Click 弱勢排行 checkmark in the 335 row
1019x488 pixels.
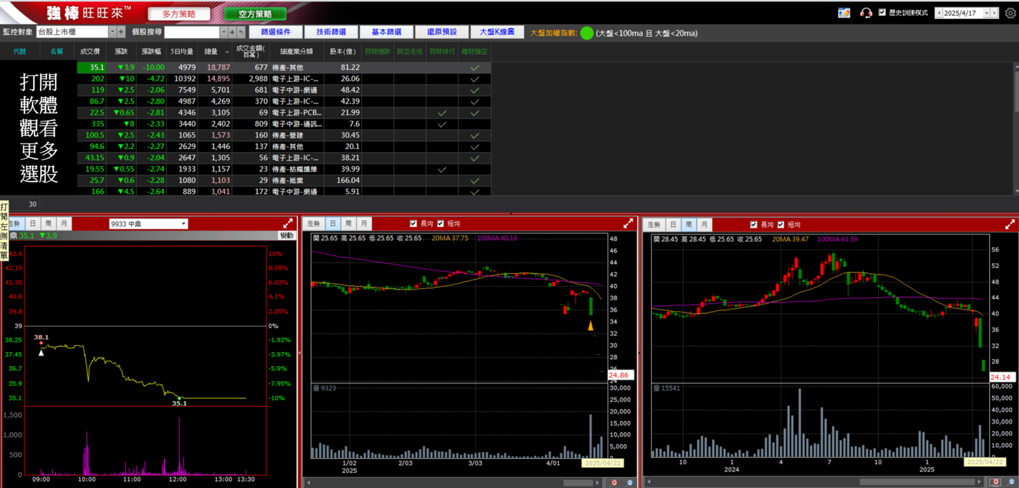point(442,124)
